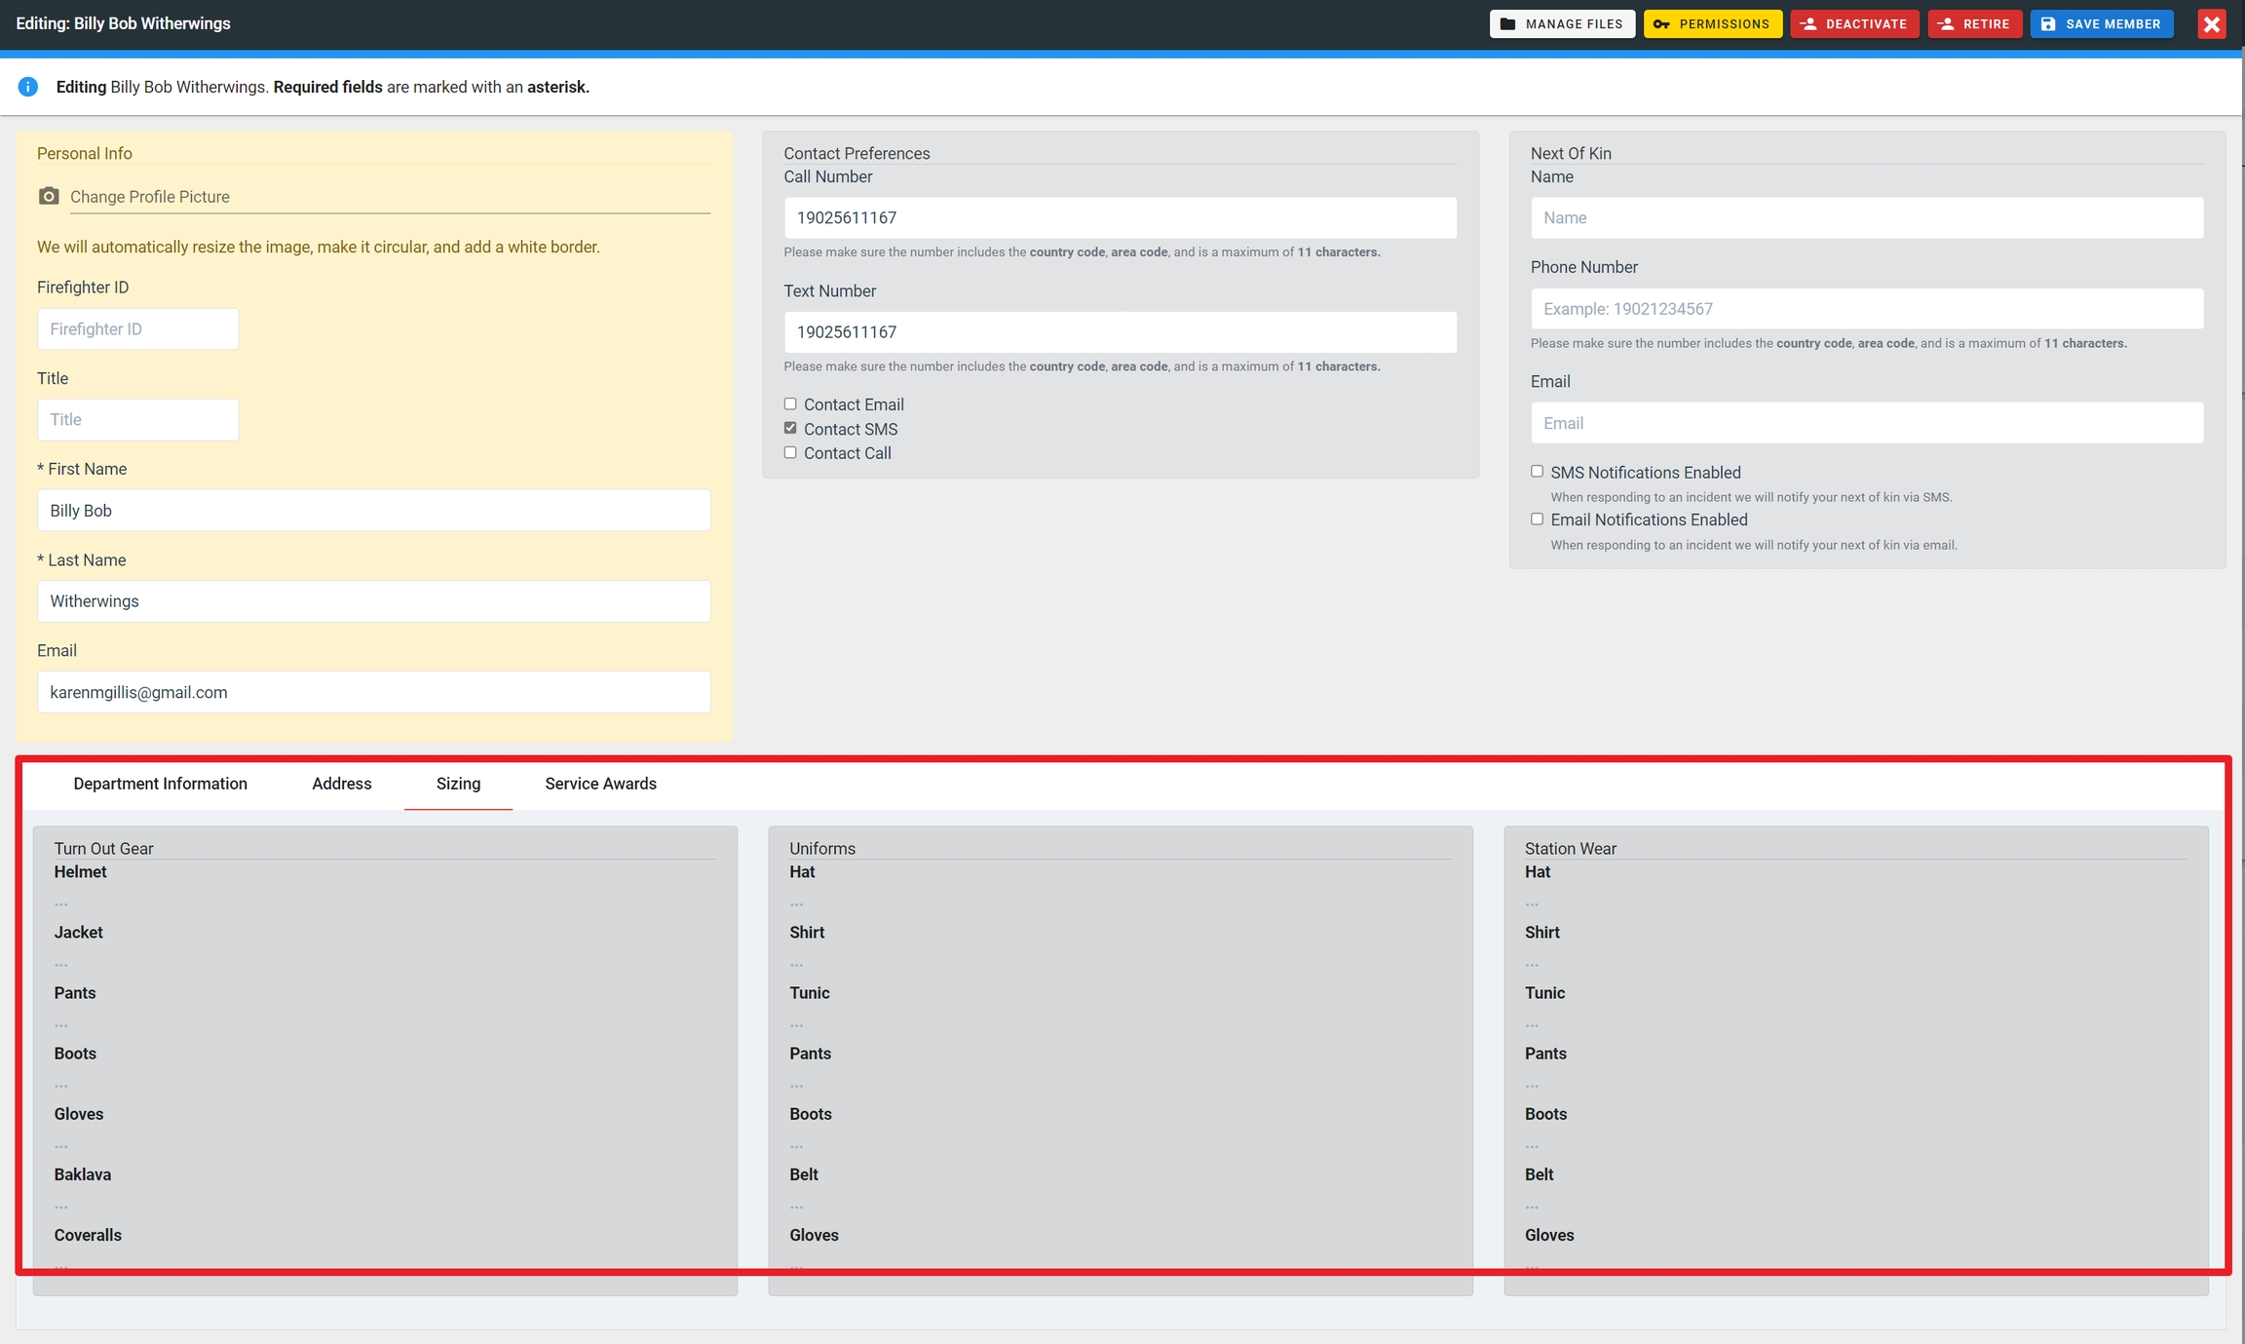
Task: Open Manage Files with folder icon
Action: 1562,24
